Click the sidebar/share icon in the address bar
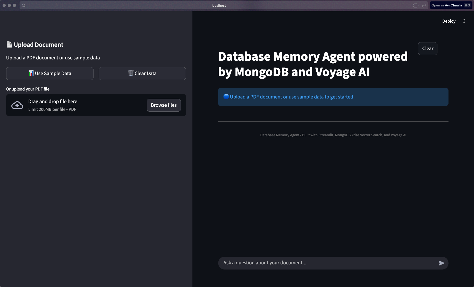Image resolution: width=474 pixels, height=287 pixels. 416,5
